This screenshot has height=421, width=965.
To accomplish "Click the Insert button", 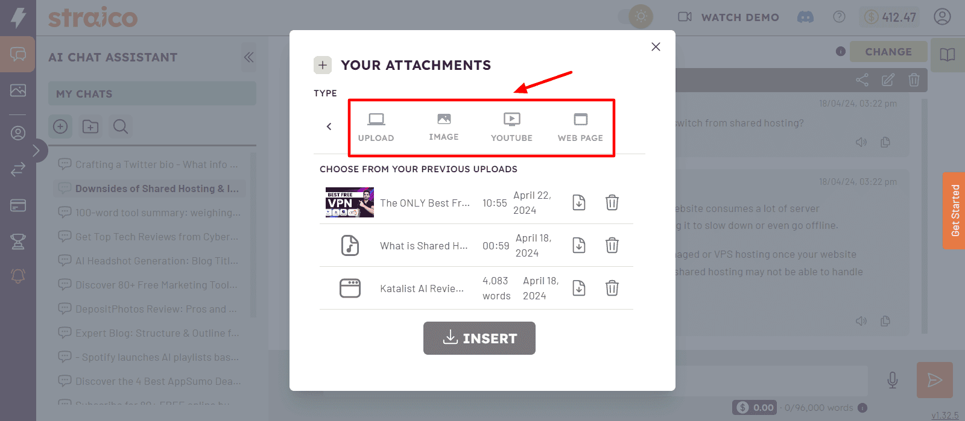I will point(479,338).
